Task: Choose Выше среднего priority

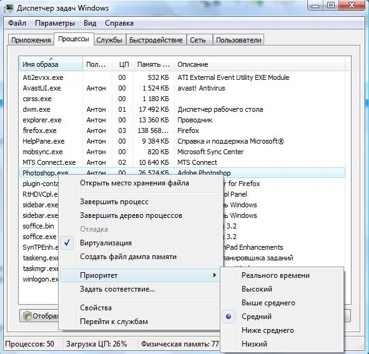Action: point(268,303)
